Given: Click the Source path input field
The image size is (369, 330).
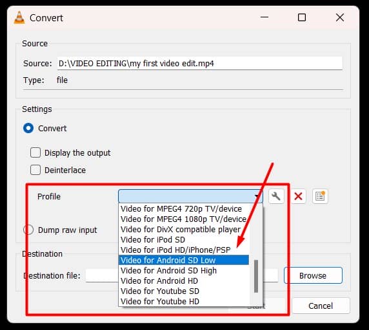Looking at the screenshot, I should point(199,63).
